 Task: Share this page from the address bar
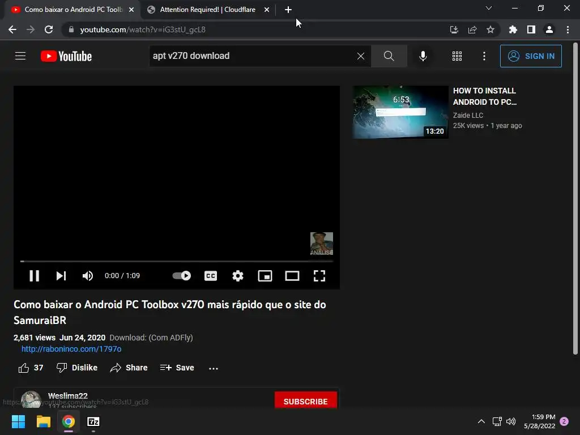coord(472,29)
